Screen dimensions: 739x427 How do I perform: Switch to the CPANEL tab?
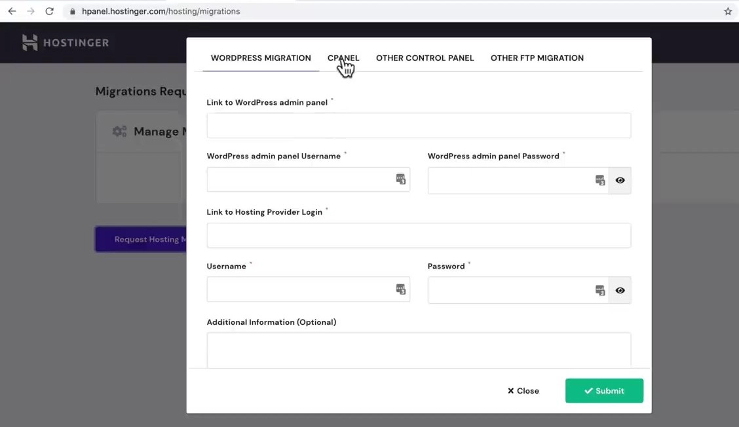pos(343,58)
